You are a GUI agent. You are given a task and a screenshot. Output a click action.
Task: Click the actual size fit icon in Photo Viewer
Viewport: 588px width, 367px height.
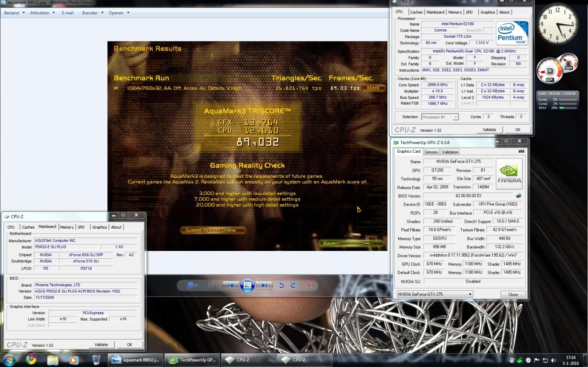[x=211, y=285]
